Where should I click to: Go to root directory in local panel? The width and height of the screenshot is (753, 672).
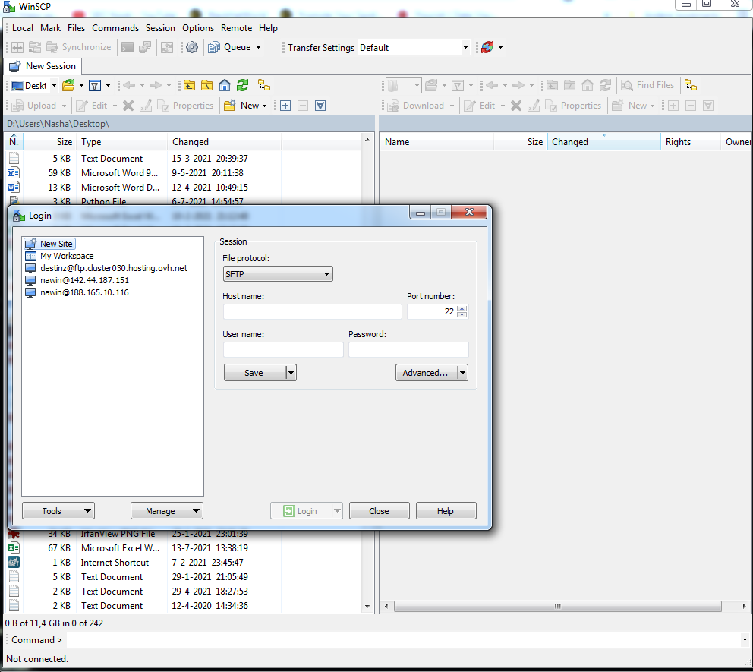pos(206,86)
